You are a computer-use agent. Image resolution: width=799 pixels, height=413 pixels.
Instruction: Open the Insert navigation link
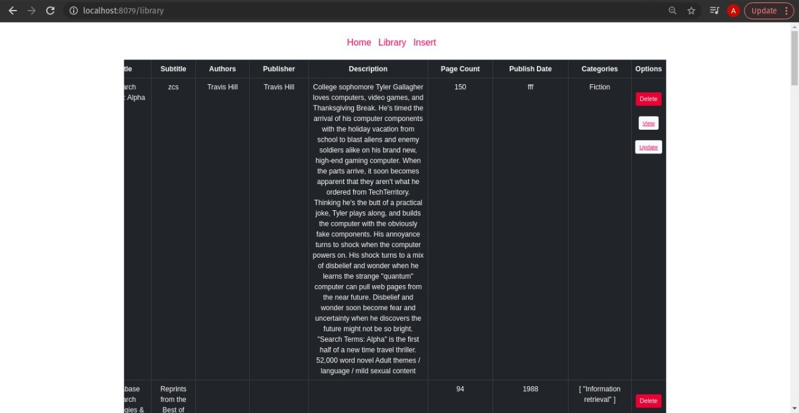pos(424,42)
